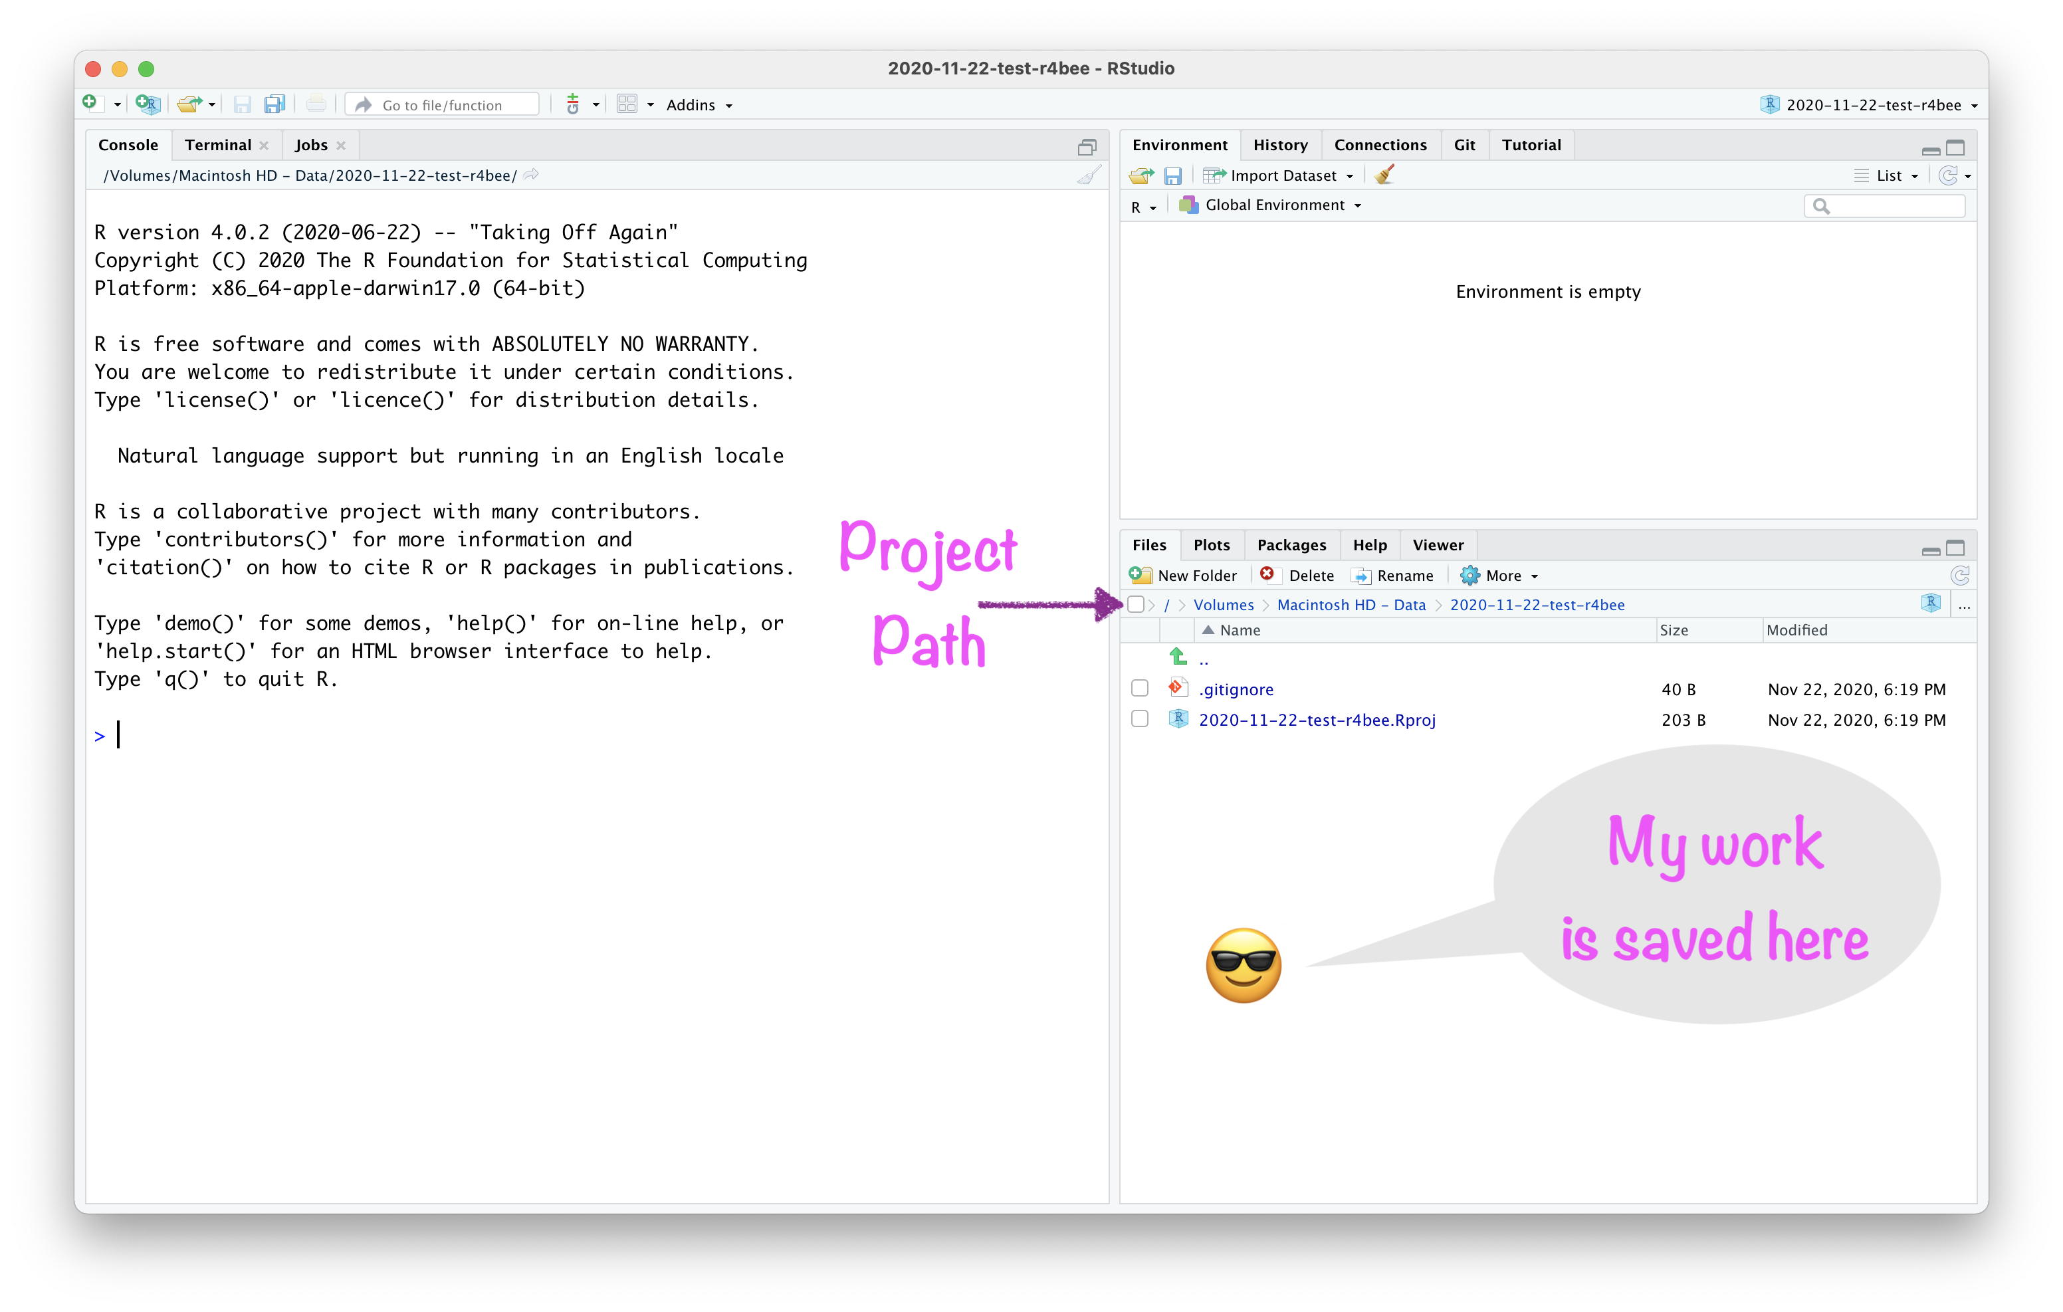The width and height of the screenshot is (2063, 1312).
Task: Open the Import Dataset dropdown
Action: [x=1278, y=175]
